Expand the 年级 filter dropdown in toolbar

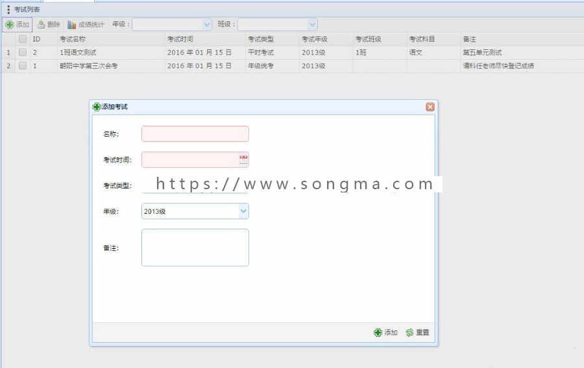[x=207, y=25]
